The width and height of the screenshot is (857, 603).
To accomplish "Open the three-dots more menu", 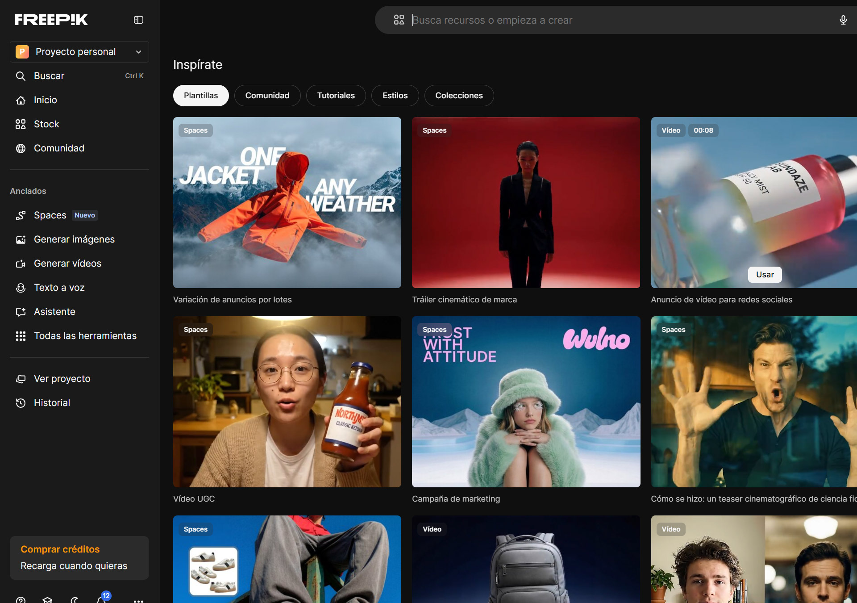I will tap(138, 600).
